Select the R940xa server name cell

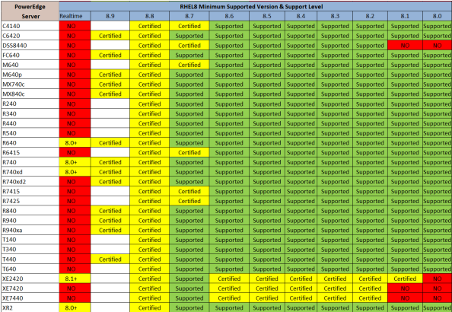[x=30, y=230]
